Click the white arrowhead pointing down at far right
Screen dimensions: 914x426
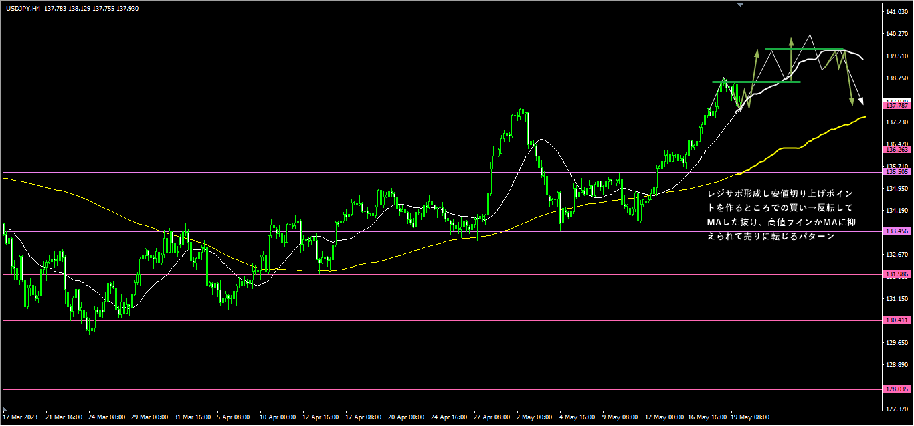860,102
